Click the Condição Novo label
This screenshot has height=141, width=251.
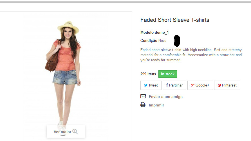(153, 41)
